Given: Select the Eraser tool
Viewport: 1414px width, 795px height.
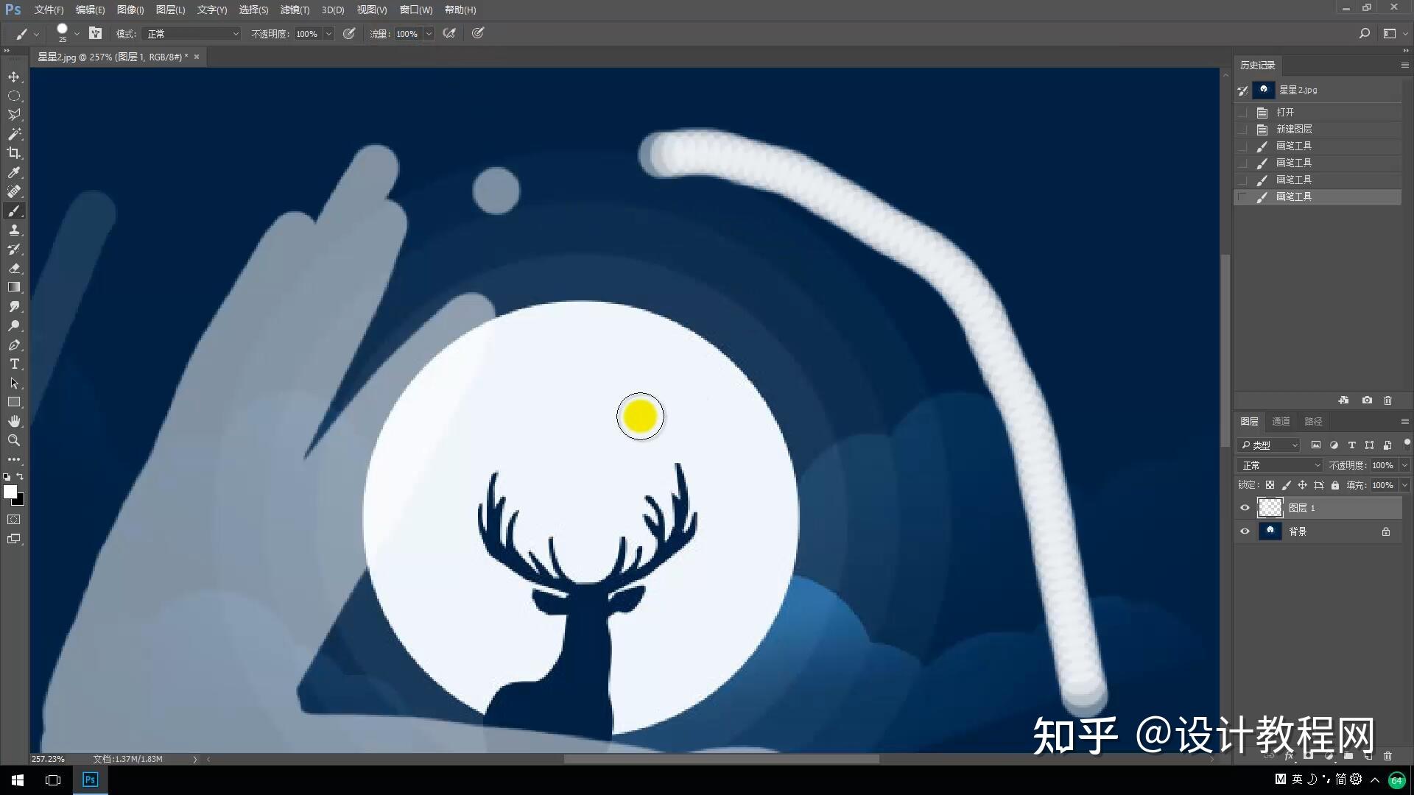Looking at the screenshot, I should pyautogui.click(x=14, y=269).
